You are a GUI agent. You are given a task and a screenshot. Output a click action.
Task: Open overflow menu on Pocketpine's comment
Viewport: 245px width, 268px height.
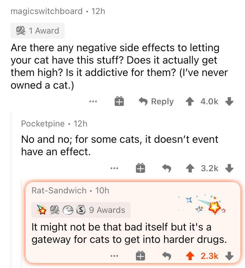[114, 168]
